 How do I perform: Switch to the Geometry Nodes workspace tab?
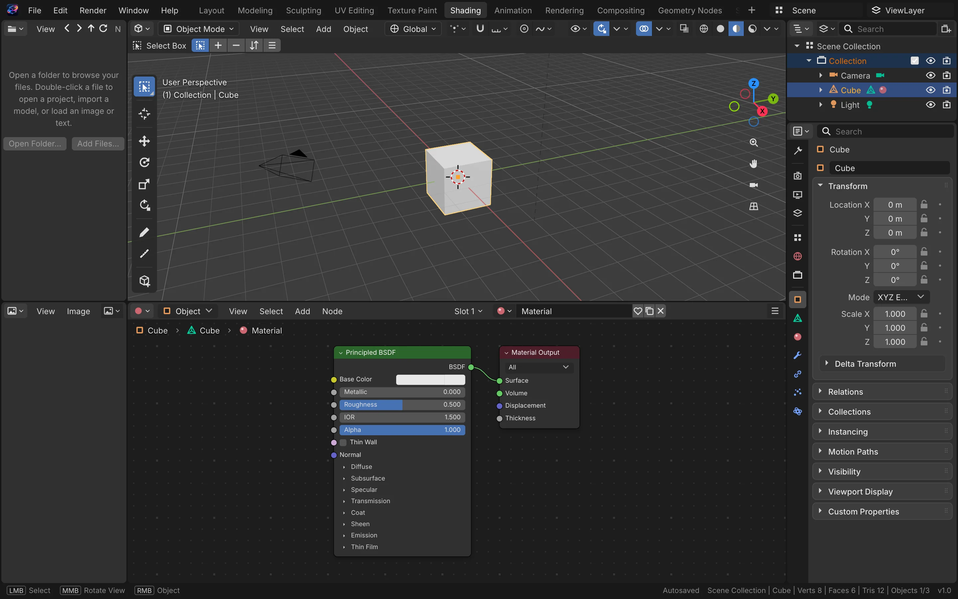pyautogui.click(x=690, y=10)
